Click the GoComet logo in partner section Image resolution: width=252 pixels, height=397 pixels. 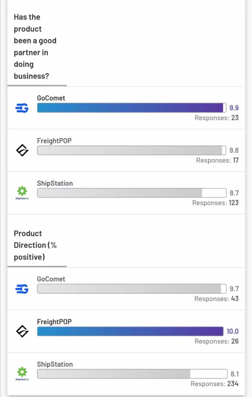(22, 109)
